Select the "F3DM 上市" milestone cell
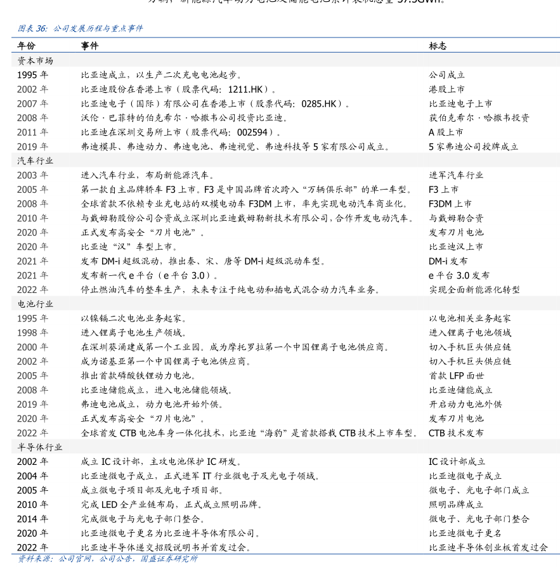 (450, 204)
